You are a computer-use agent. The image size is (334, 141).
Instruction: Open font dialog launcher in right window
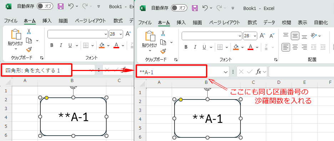point(276,60)
